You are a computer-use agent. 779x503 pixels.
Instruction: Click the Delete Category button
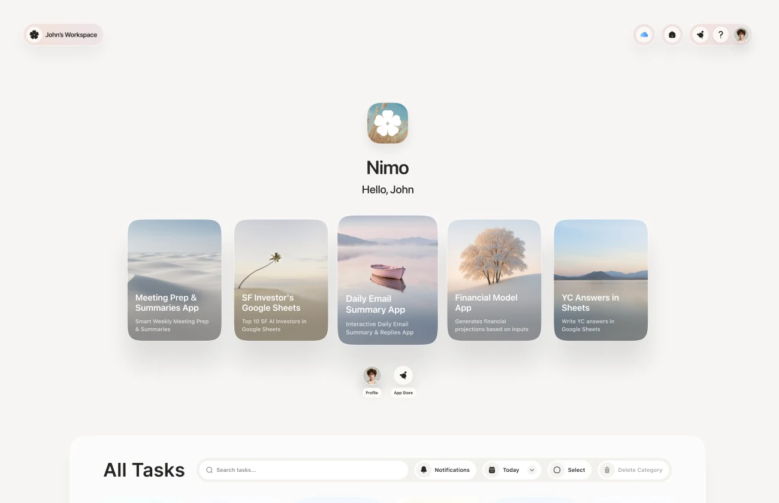click(633, 470)
